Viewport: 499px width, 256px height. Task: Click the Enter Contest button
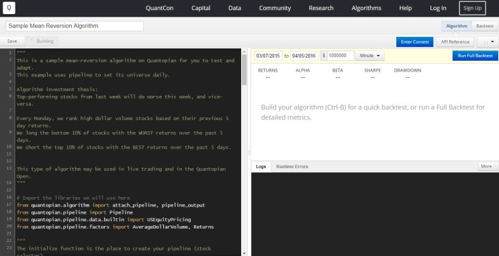pos(414,42)
